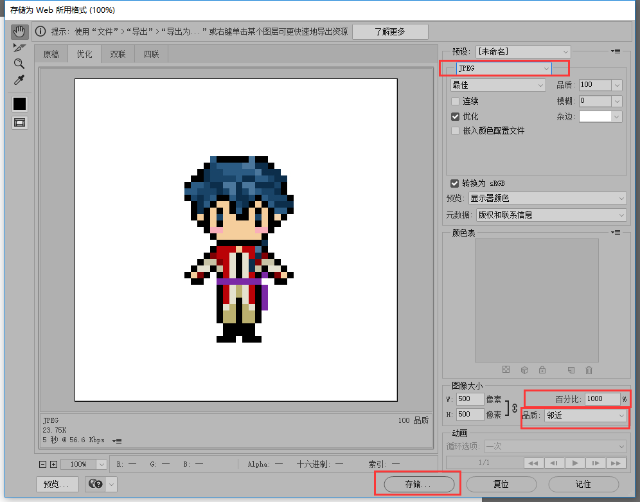Go to the last animation frame
This screenshot has width=640, height=502.
coord(616,463)
